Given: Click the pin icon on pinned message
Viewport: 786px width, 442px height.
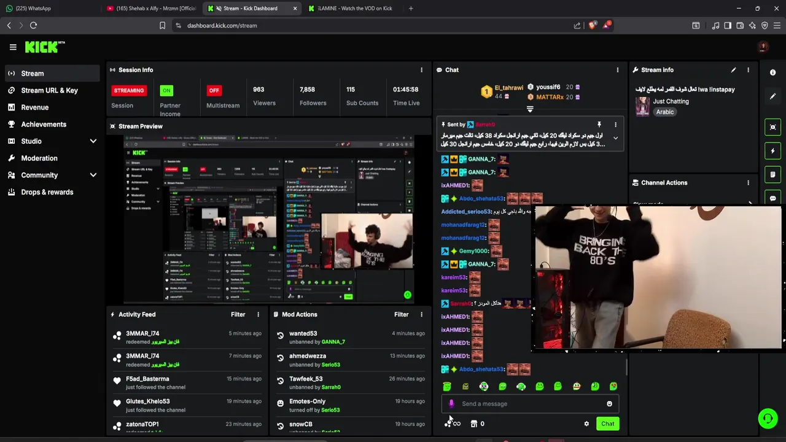Looking at the screenshot, I should point(599,125).
